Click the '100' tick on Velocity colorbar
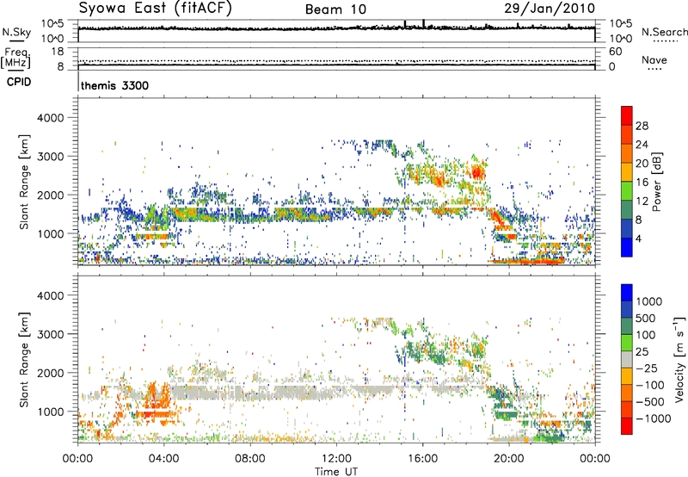The image size is (688, 477). point(646,335)
